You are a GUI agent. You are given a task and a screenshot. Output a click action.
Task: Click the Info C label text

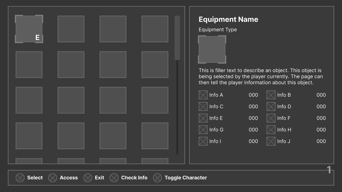pos(216,106)
